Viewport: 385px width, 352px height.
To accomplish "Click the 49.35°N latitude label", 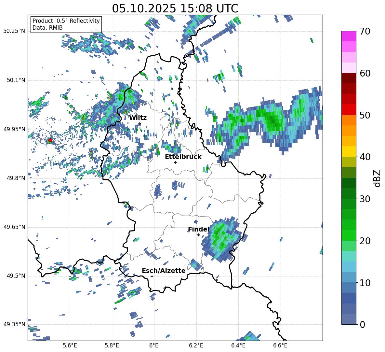I will tap(14, 324).
